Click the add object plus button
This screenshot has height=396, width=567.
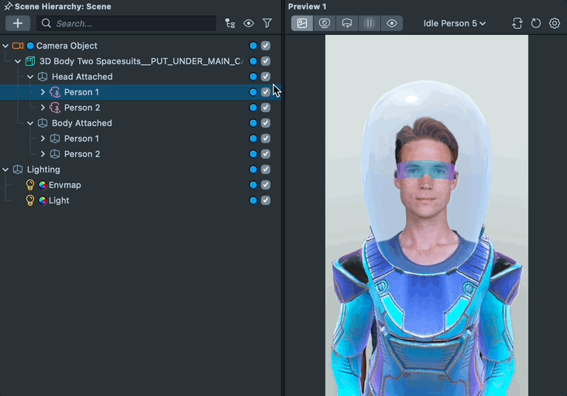(x=18, y=23)
